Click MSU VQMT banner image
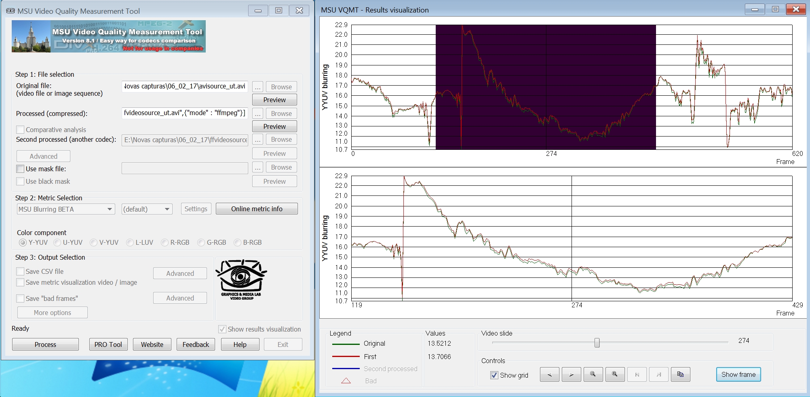This screenshot has width=810, height=397. 109,36
